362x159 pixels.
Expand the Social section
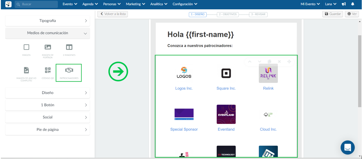(48, 117)
